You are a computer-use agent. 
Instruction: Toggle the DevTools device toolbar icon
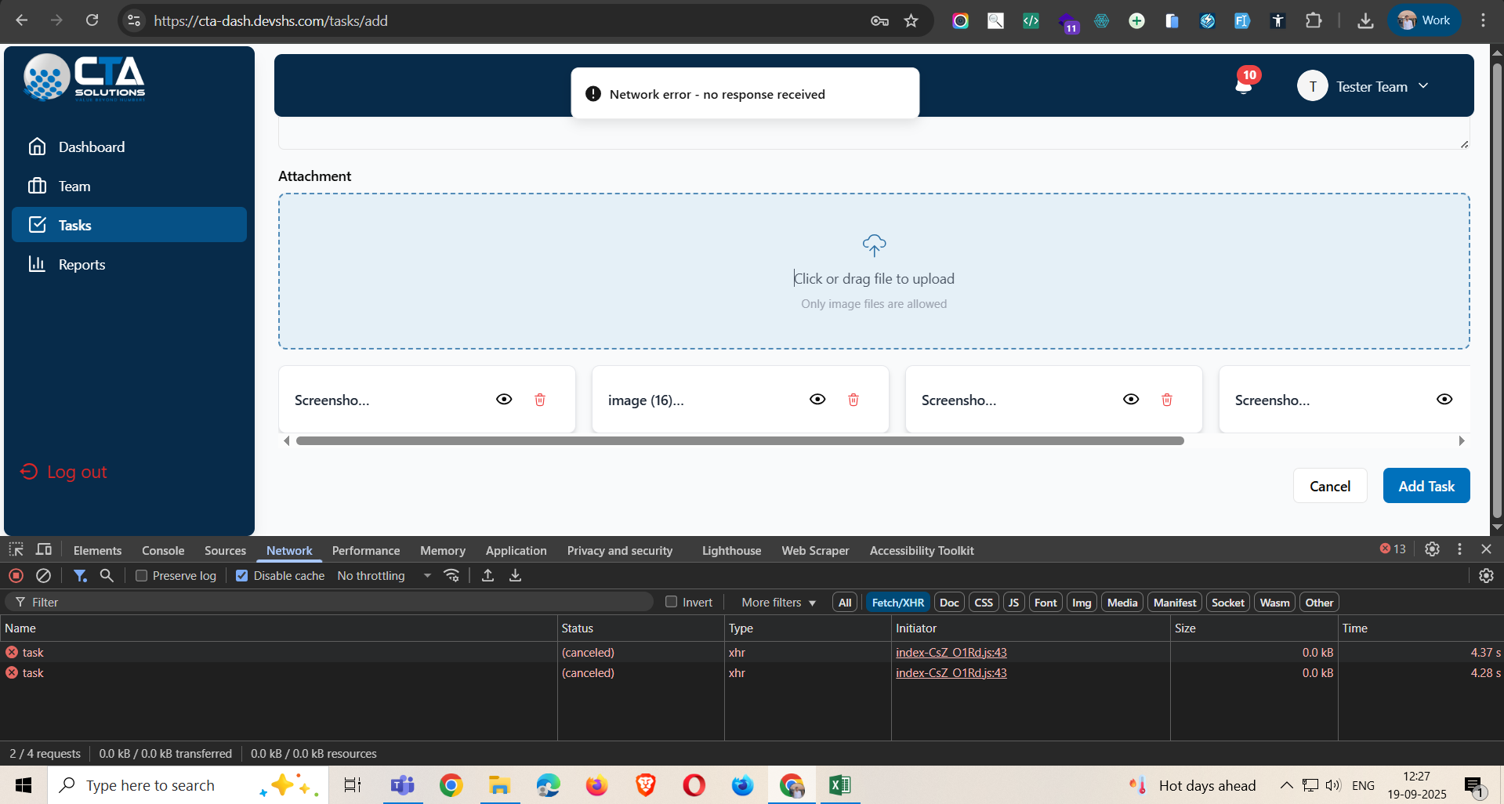(44, 550)
